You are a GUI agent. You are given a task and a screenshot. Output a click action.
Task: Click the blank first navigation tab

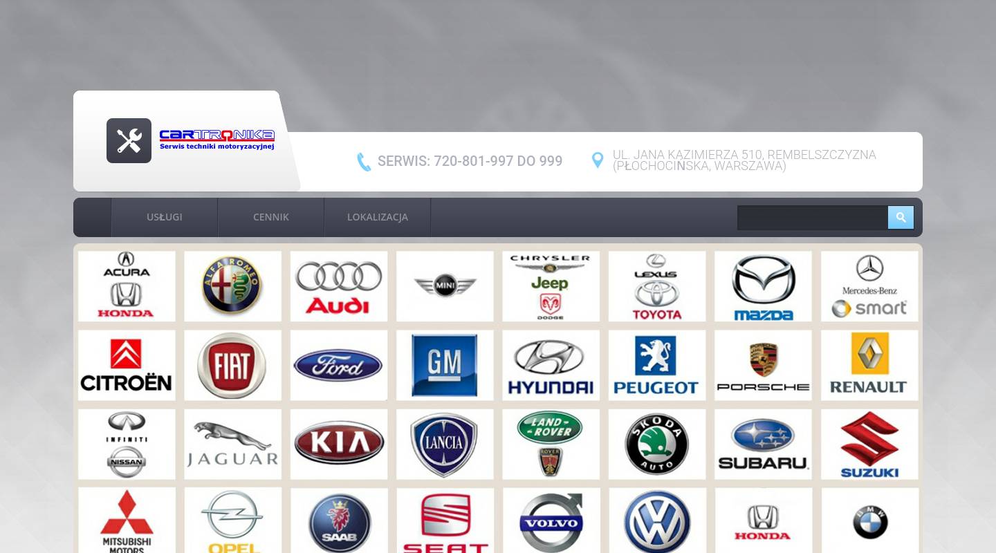click(x=93, y=217)
